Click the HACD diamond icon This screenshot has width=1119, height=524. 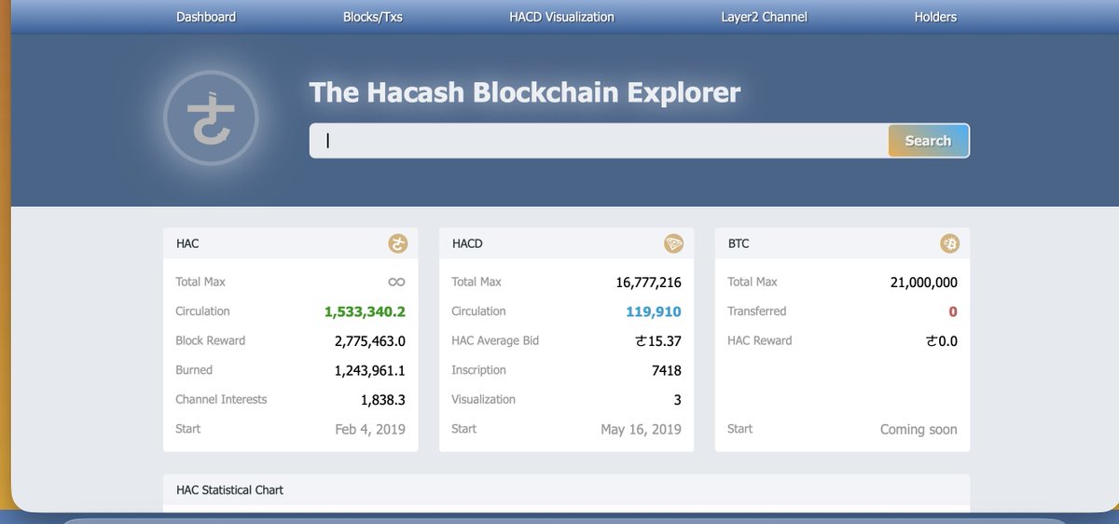tap(674, 244)
